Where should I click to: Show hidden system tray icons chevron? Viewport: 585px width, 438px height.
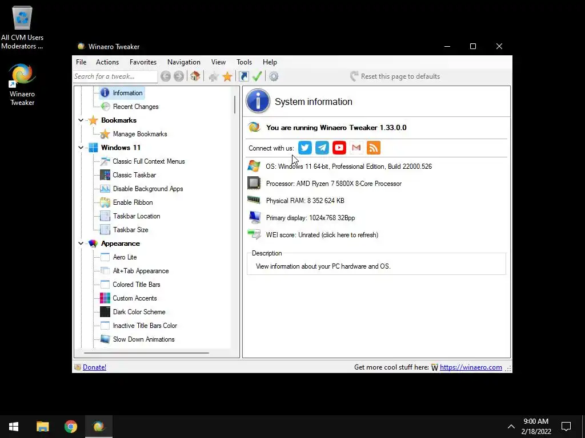click(511, 427)
